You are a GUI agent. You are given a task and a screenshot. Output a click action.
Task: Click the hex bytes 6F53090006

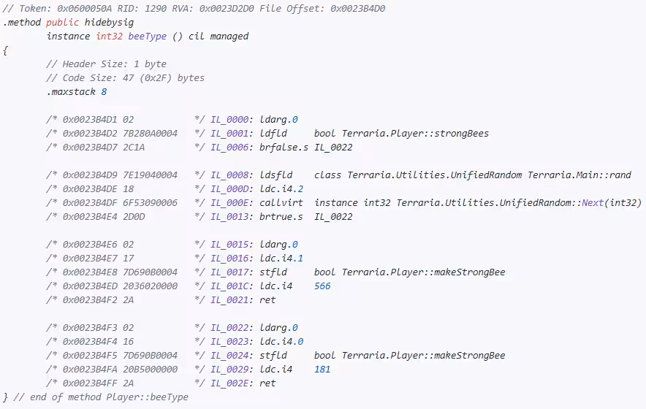tap(151, 202)
